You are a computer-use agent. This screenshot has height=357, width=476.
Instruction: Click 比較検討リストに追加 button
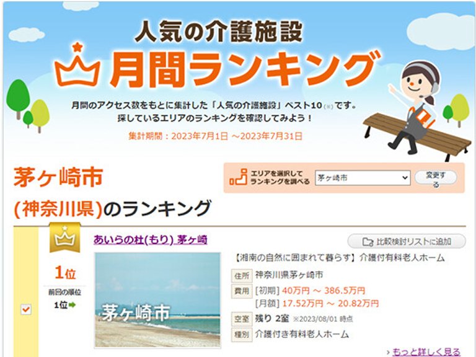pos(407,242)
